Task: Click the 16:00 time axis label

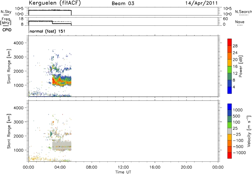Action: click(x=155, y=167)
